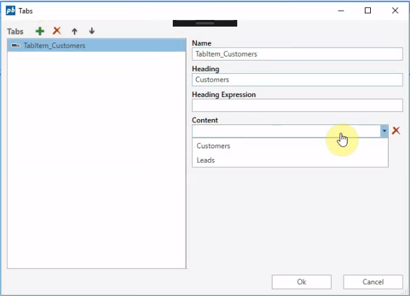Viewport: 410px width, 296px height.
Task: Choose Customers from the Content dropdown list
Action: coord(214,146)
